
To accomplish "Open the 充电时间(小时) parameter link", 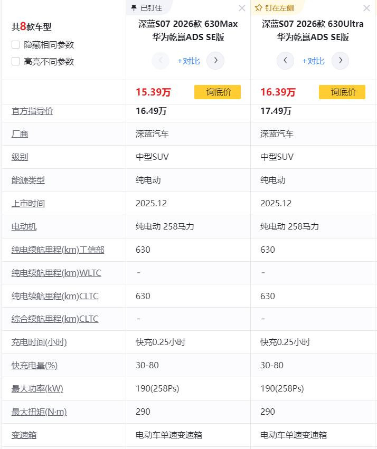I will tap(39, 342).
